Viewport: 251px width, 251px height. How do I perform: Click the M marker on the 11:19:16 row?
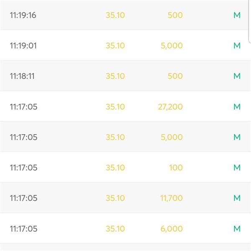[237, 15]
